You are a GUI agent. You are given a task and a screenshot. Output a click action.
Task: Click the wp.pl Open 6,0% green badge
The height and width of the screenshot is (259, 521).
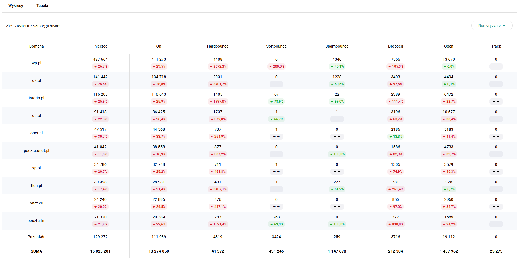pos(449,66)
